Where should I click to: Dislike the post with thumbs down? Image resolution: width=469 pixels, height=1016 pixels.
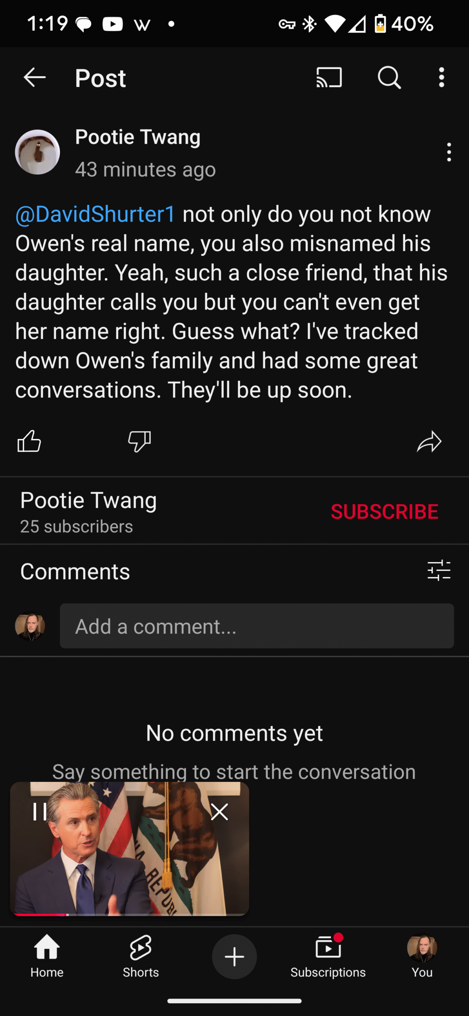point(139,441)
